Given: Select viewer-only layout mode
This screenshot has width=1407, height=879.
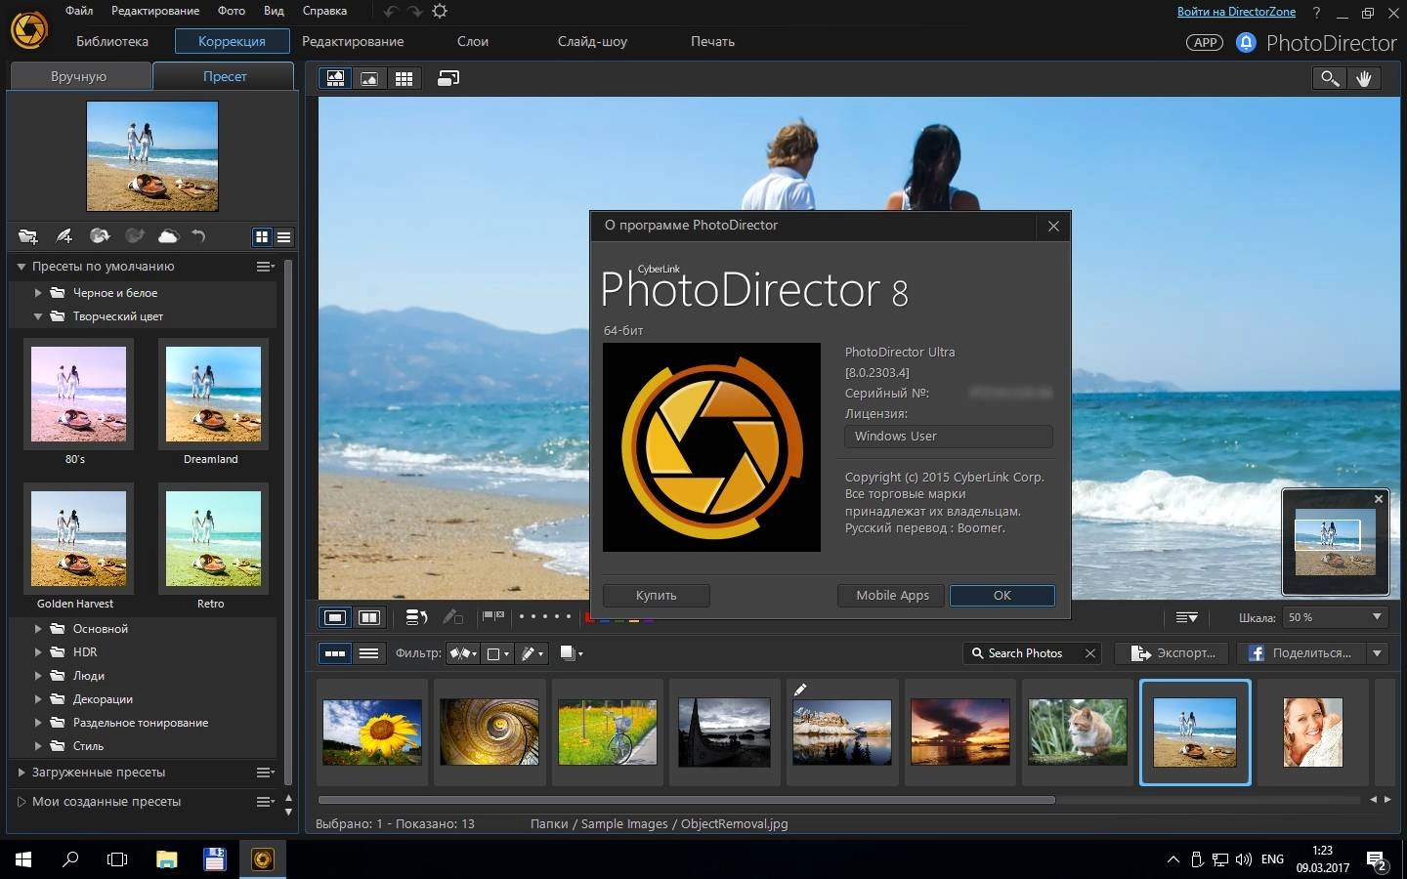Looking at the screenshot, I should point(369,78).
